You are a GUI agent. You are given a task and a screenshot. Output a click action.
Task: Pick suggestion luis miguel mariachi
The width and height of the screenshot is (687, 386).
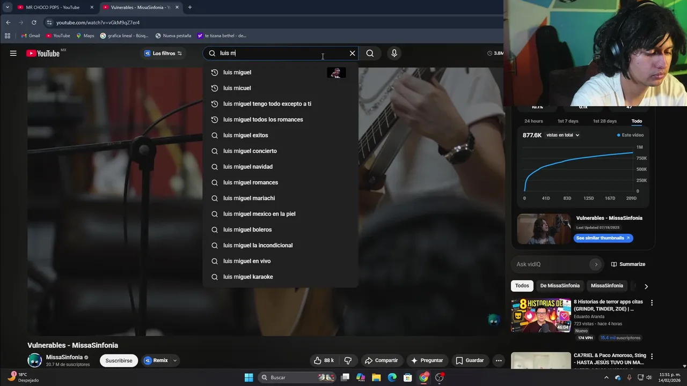coord(280,198)
